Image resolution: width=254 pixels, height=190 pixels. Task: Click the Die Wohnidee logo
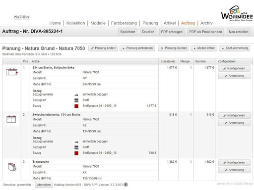click(237, 13)
